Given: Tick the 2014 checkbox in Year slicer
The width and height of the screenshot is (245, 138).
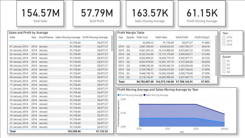Looking at the screenshot, I should pos(224,37).
